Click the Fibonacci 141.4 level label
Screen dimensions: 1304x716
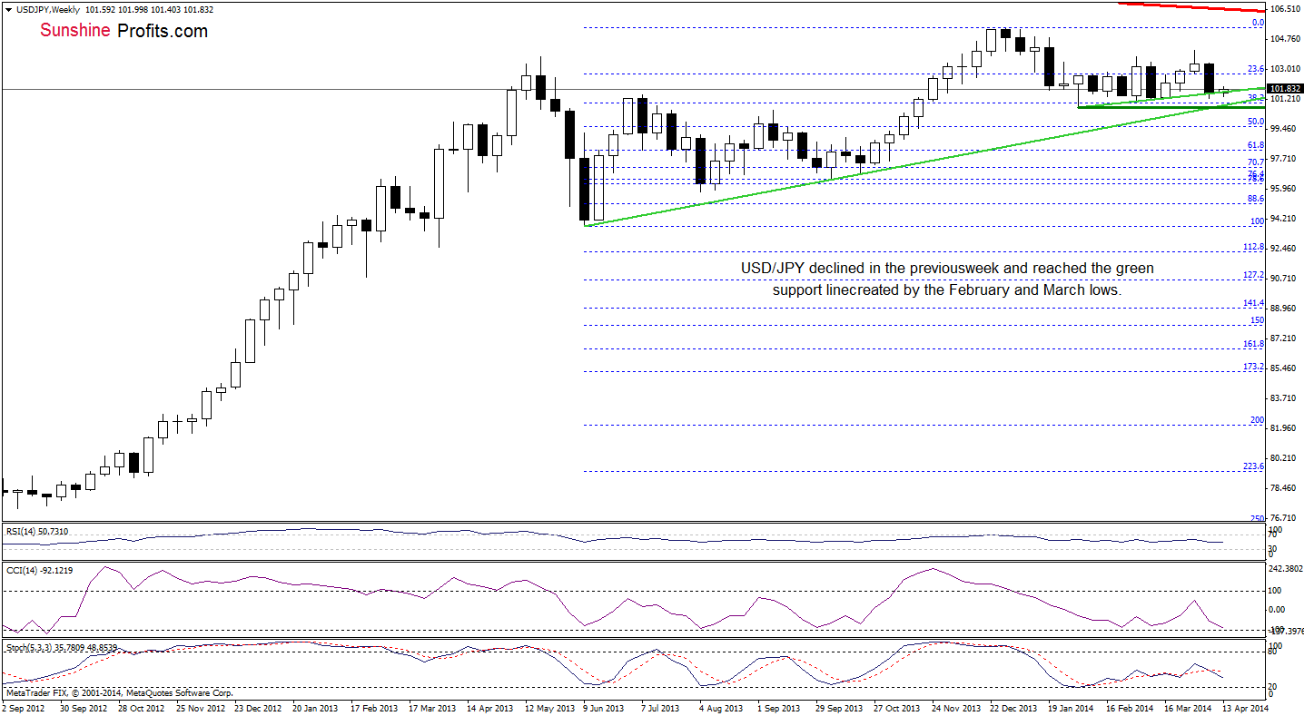[1255, 303]
